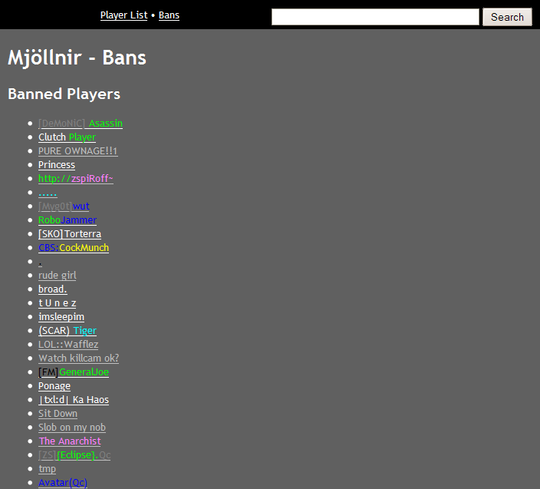540x489 pixels.
Task: View the (SCAR) Tiger ban entry
Action: pos(67,331)
